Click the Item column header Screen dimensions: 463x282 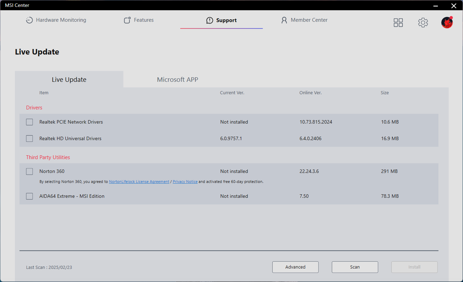pos(44,93)
